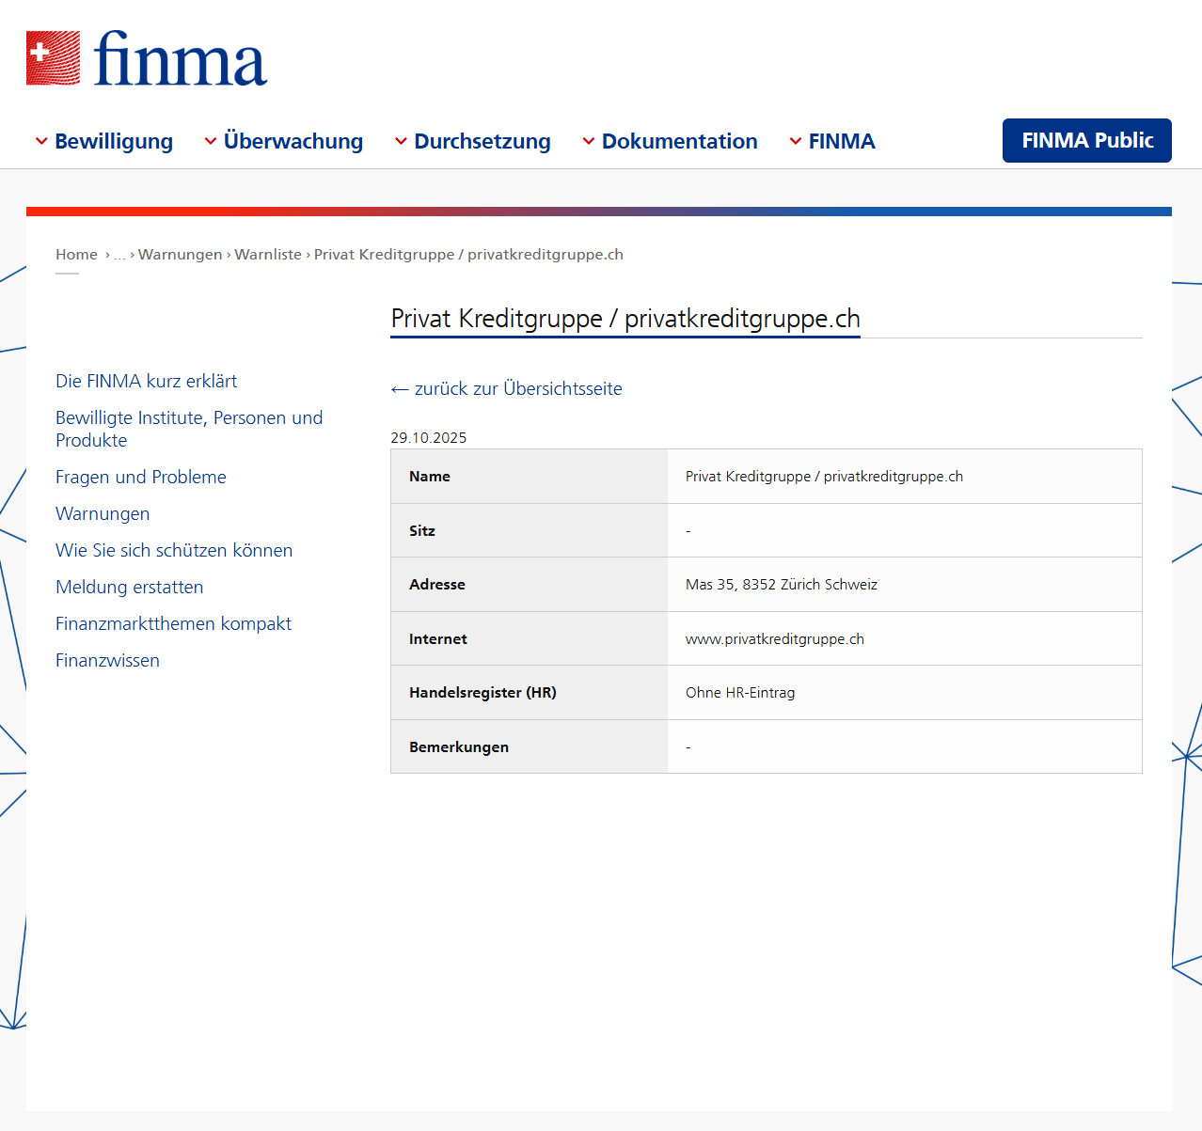Select the last breadcrumb entry Privat Kreditgruppe
Image resolution: width=1202 pixels, height=1131 pixels.
[468, 255]
